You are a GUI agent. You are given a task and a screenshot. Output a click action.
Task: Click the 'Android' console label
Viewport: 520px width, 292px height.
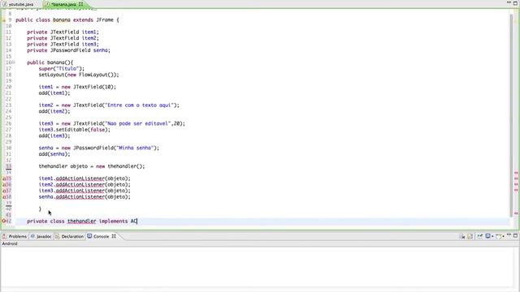tap(10, 243)
